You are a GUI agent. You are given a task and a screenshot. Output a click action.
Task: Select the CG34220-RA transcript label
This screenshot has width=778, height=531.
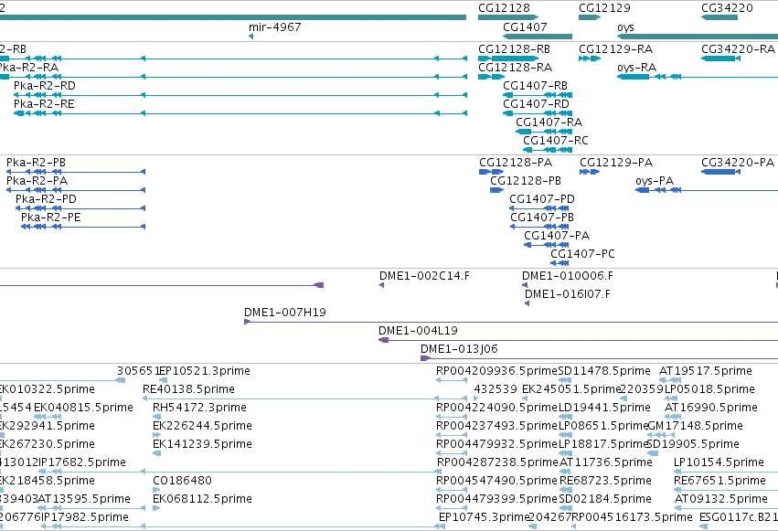(x=738, y=49)
